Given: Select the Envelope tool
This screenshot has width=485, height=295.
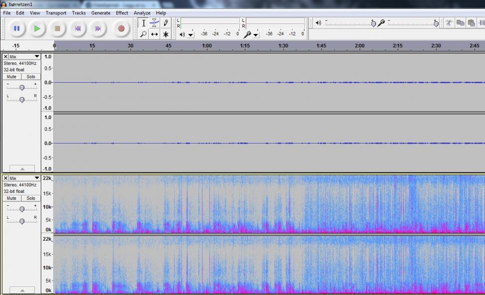Looking at the screenshot, I should (155, 23).
